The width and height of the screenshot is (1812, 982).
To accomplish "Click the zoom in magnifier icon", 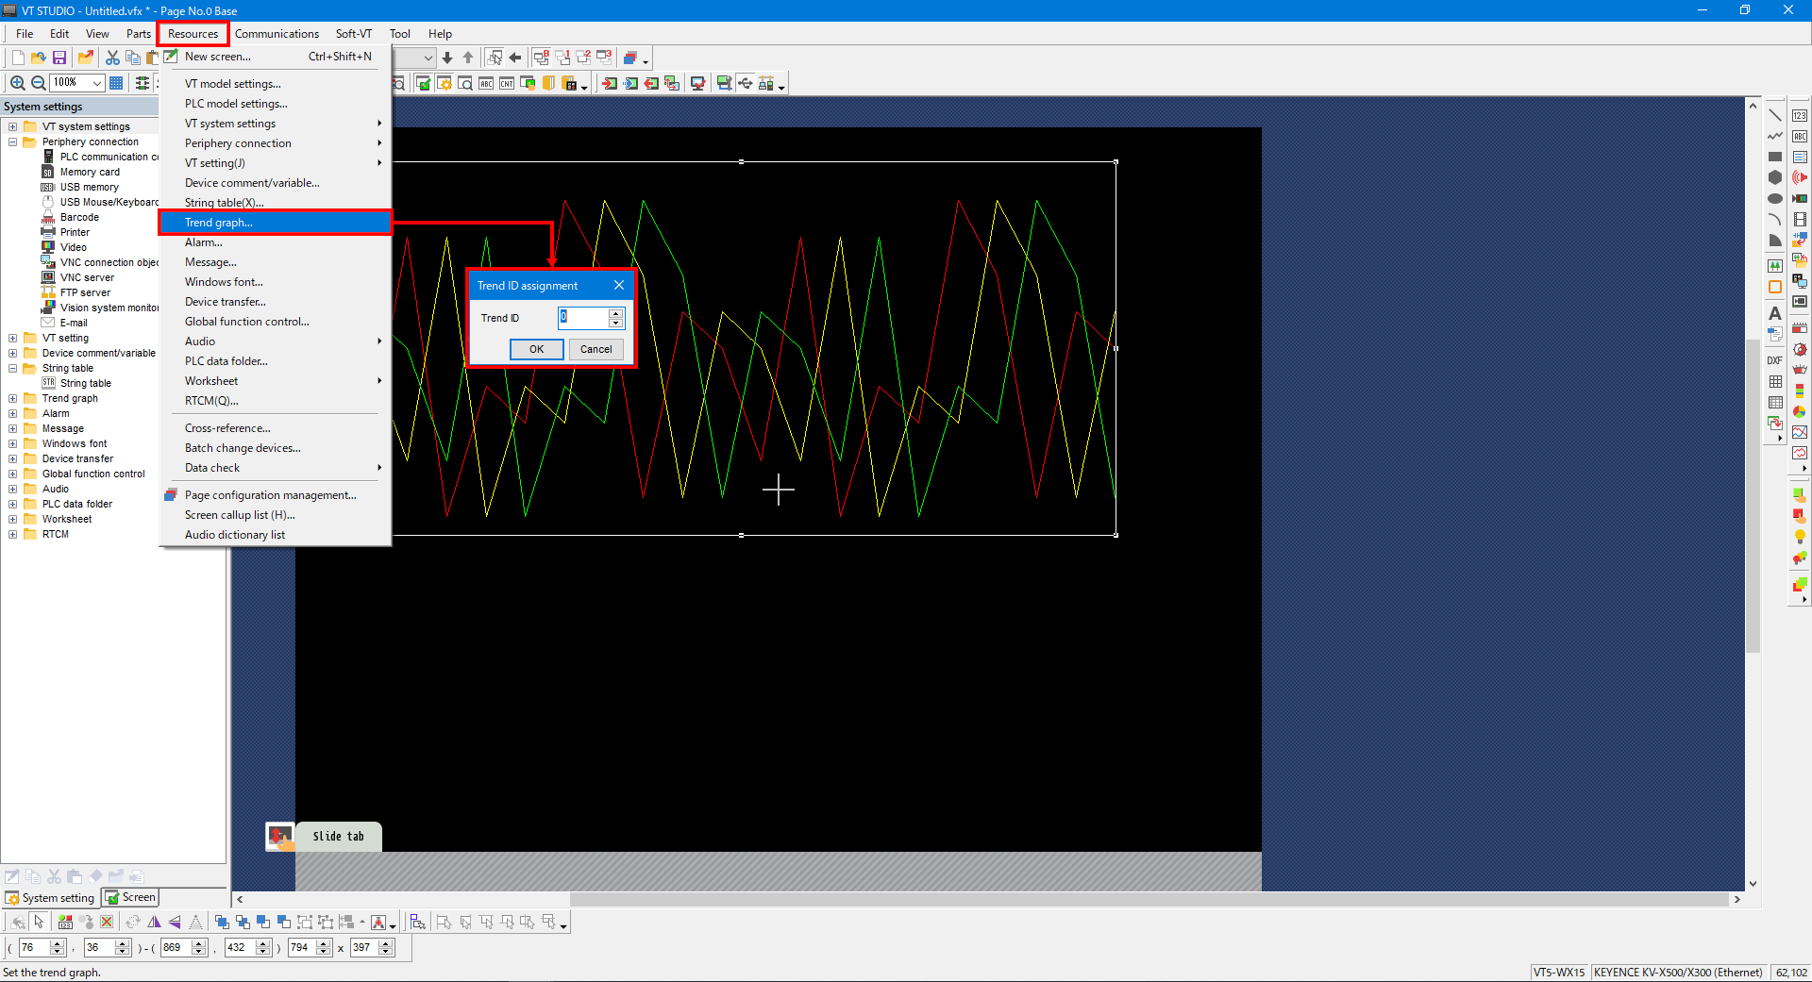I will coord(17,83).
